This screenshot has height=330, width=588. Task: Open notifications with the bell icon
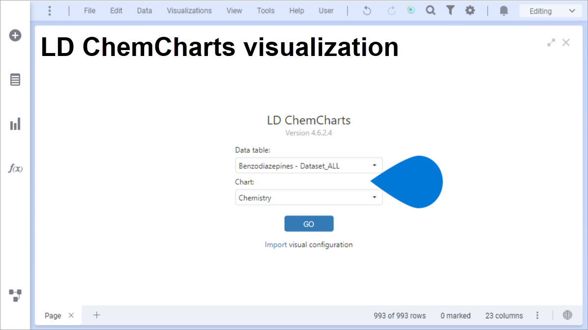[x=503, y=10]
